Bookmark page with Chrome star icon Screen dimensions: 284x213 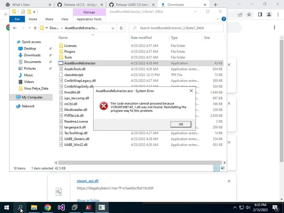pos(249,14)
